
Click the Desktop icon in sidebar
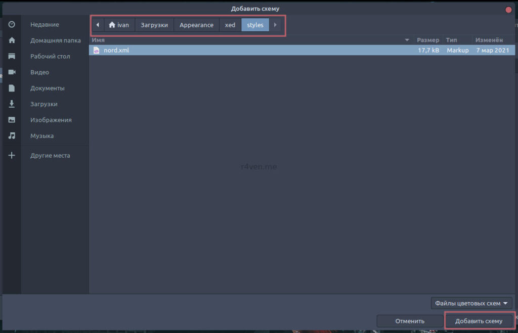coord(12,56)
